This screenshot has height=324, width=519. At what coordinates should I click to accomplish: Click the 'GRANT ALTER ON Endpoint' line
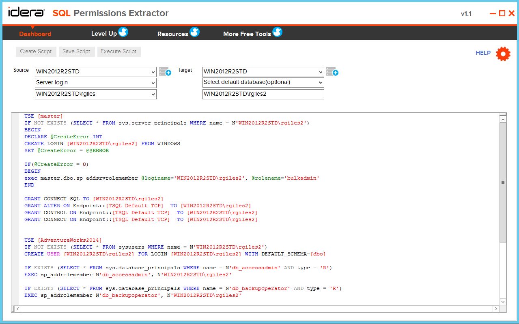click(138, 206)
